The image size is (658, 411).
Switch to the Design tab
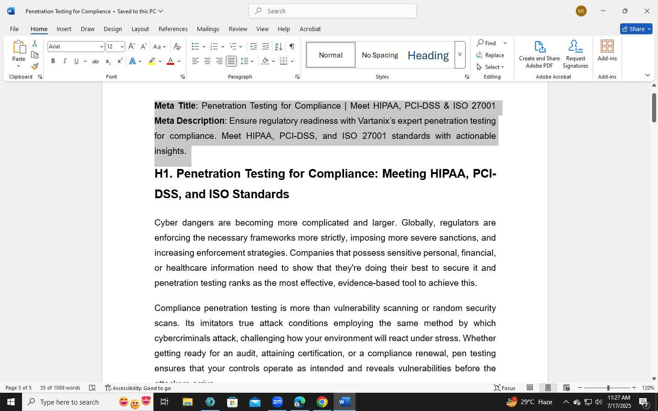point(112,29)
